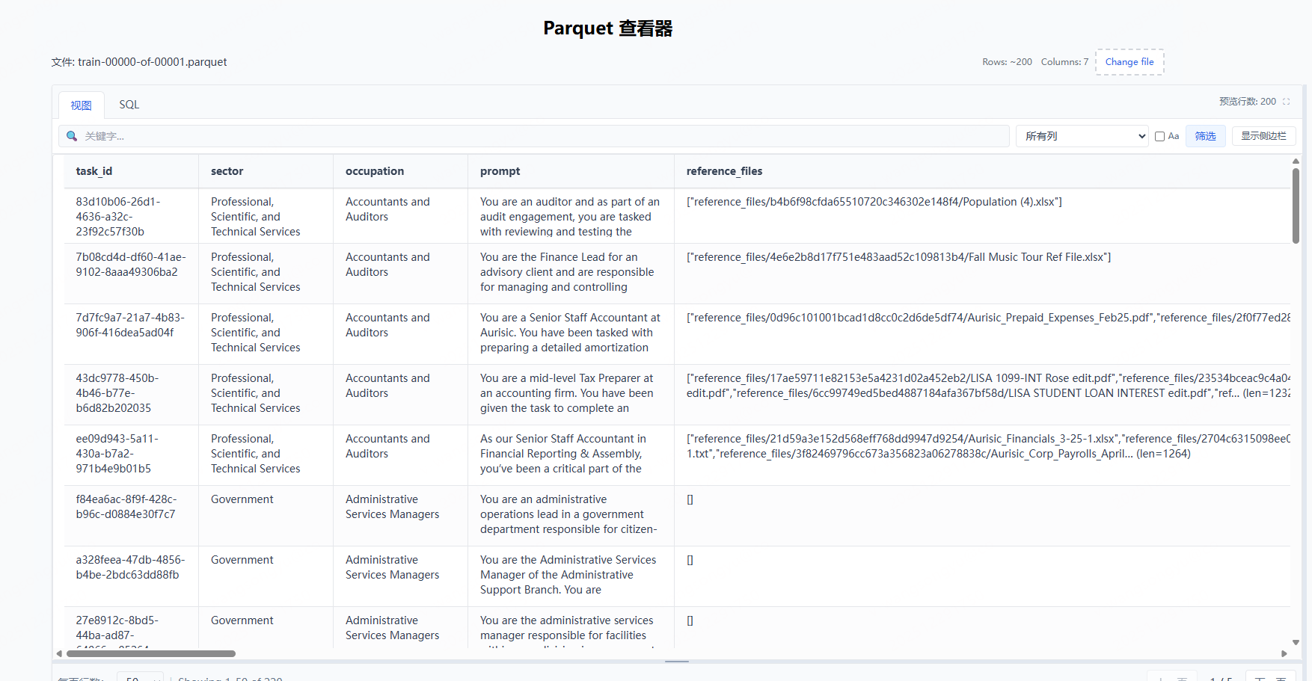Click the occupation column header
Image resolution: width=1312 pixels, height=681 pixels.
pos(375,171)
